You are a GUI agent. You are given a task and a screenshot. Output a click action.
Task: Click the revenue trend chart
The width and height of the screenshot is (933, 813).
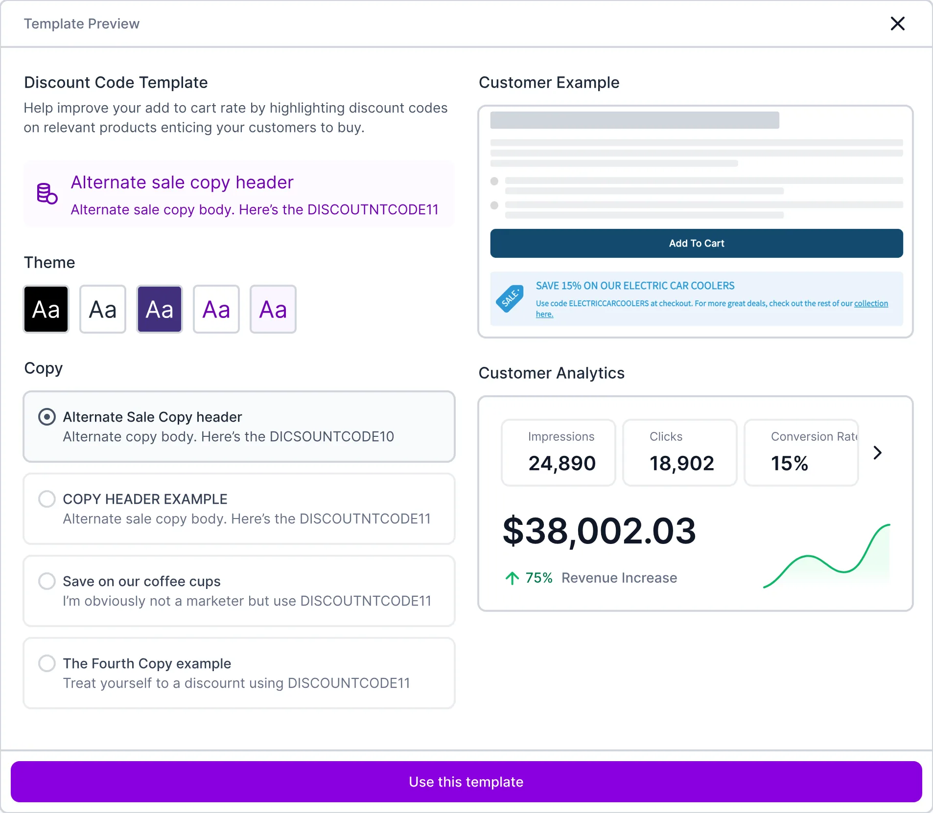tap(827, 556)
